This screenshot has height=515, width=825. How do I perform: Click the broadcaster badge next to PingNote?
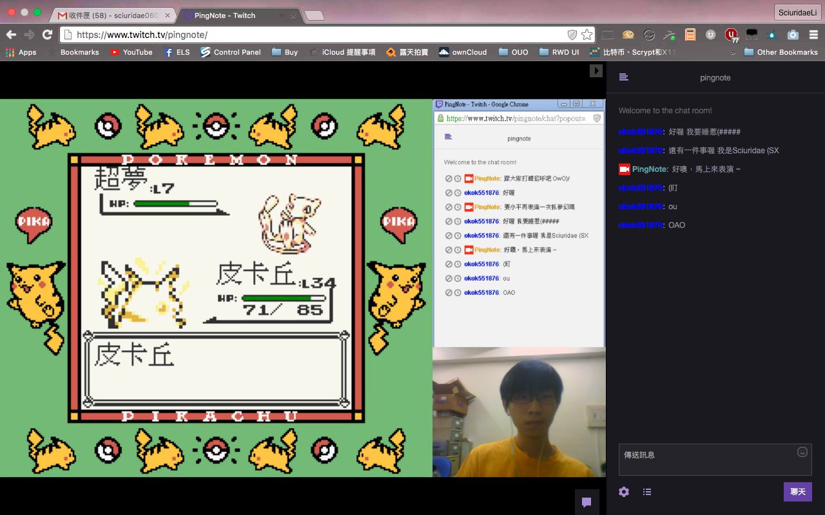click(x=624, y=169)
